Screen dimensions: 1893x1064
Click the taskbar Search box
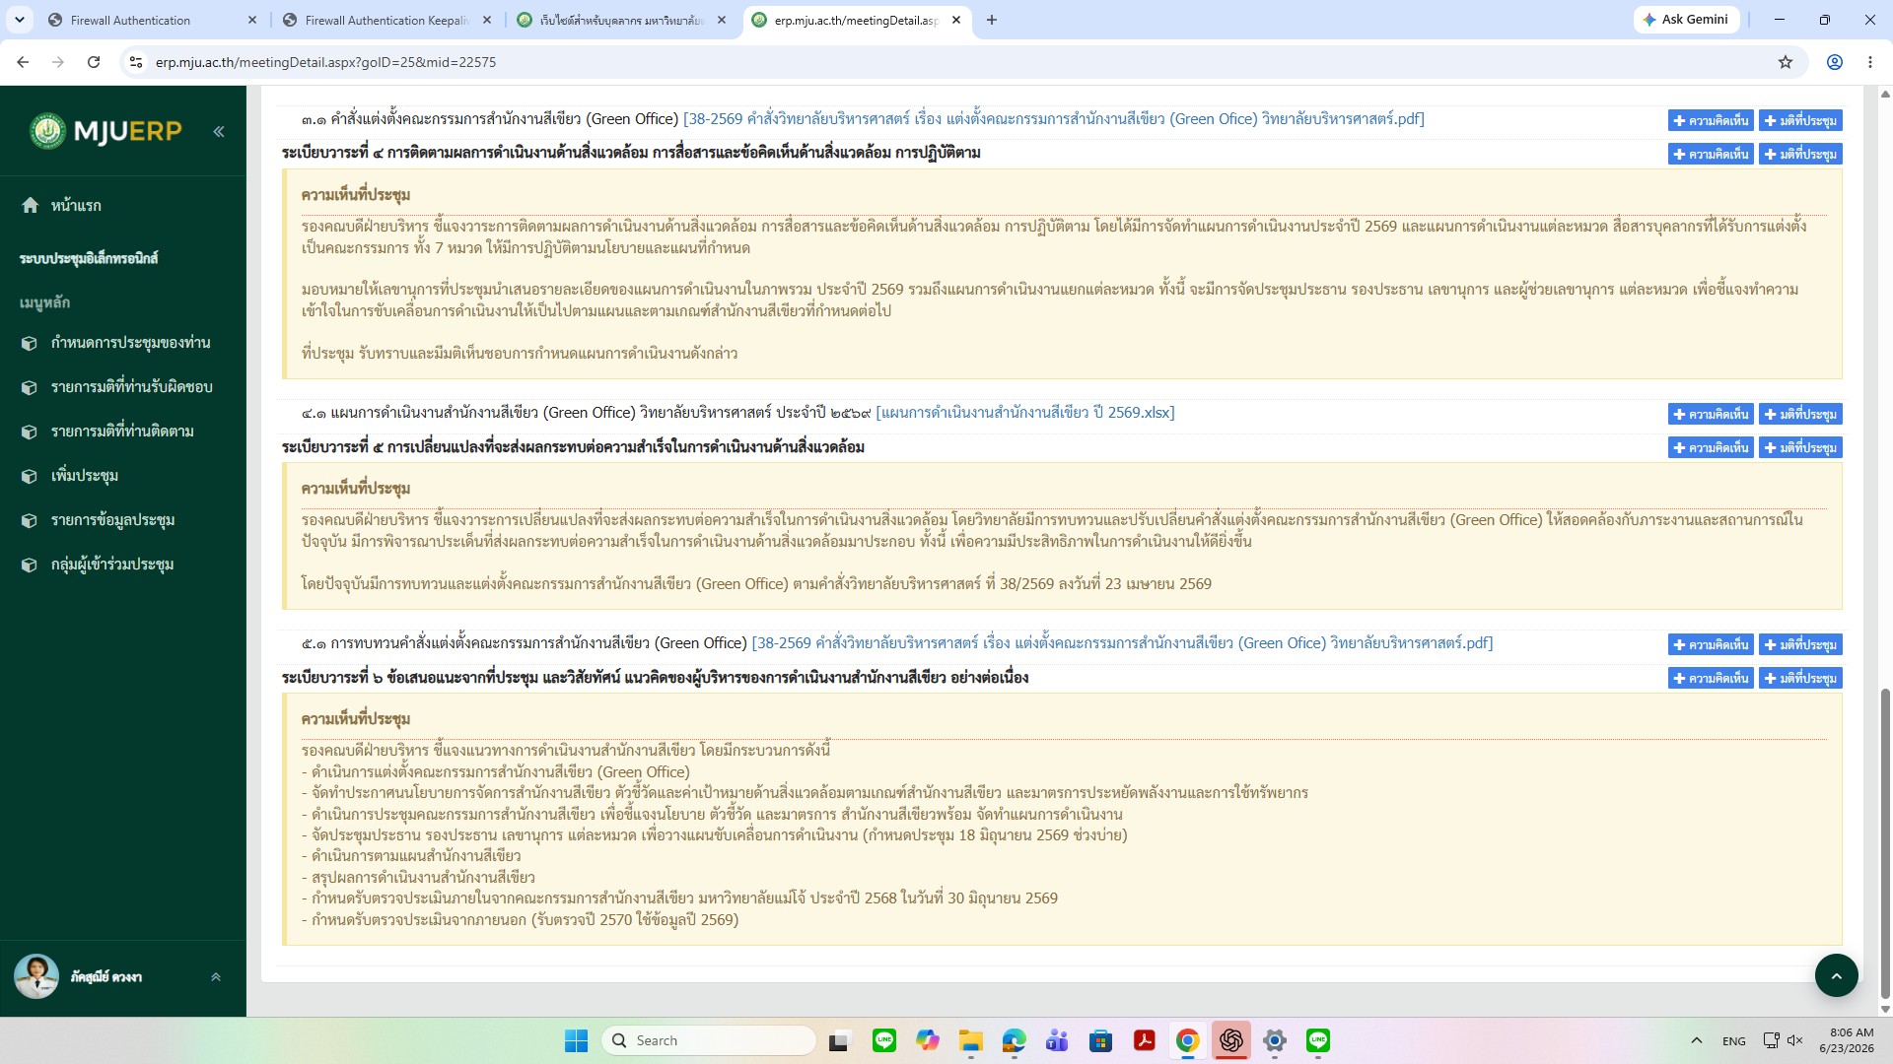click(709, 1040)
